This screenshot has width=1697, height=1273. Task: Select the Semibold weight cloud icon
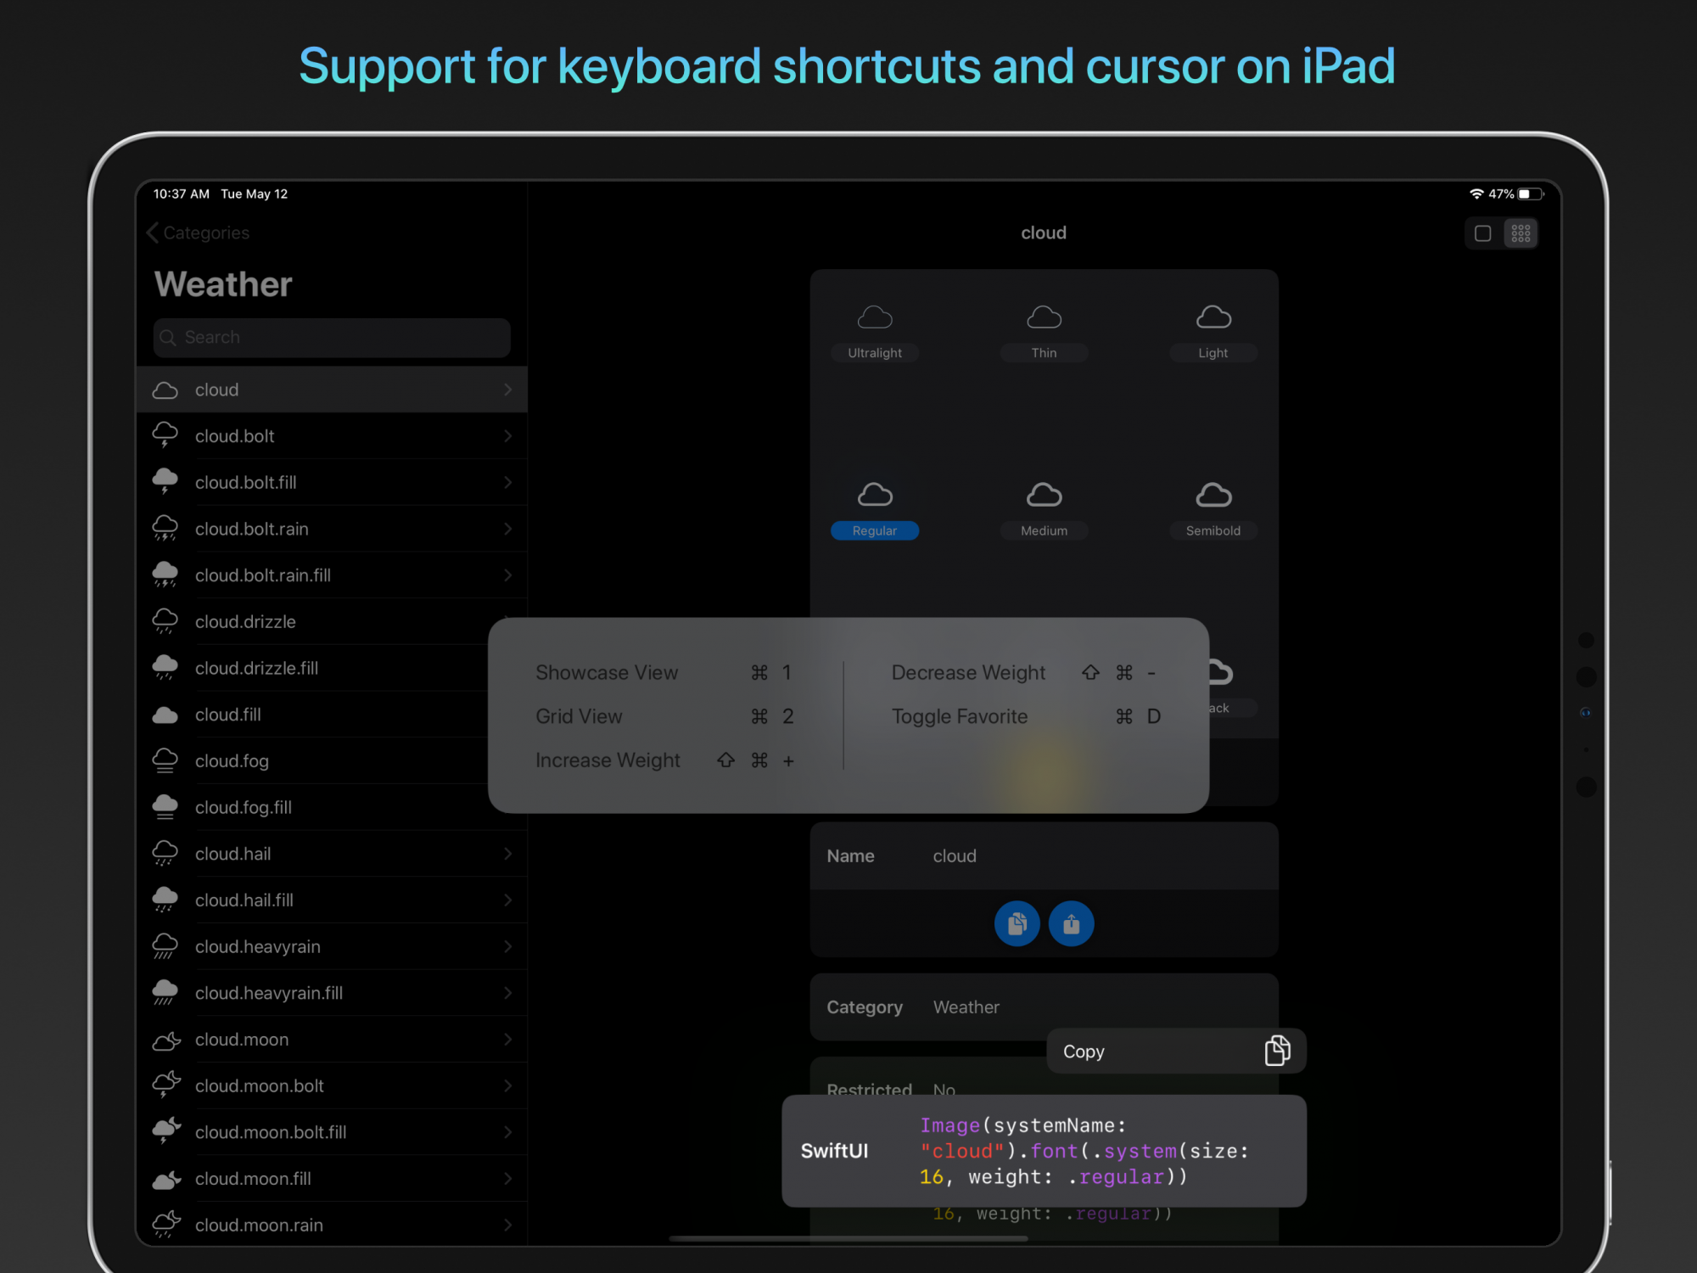1209,493
